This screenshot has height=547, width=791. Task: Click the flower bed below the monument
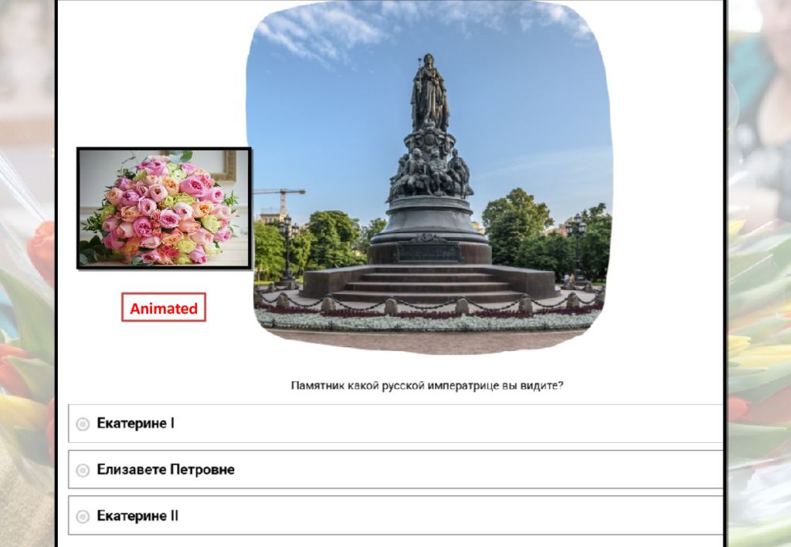[429, 319]
